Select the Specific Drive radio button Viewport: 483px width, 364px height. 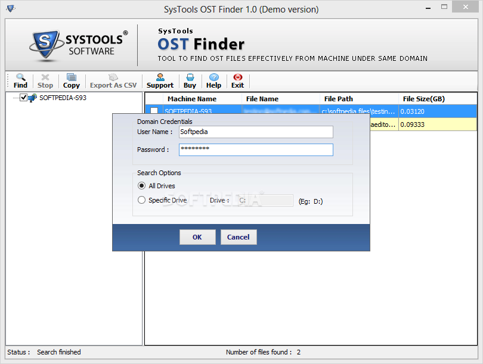[x=141, y=200]
